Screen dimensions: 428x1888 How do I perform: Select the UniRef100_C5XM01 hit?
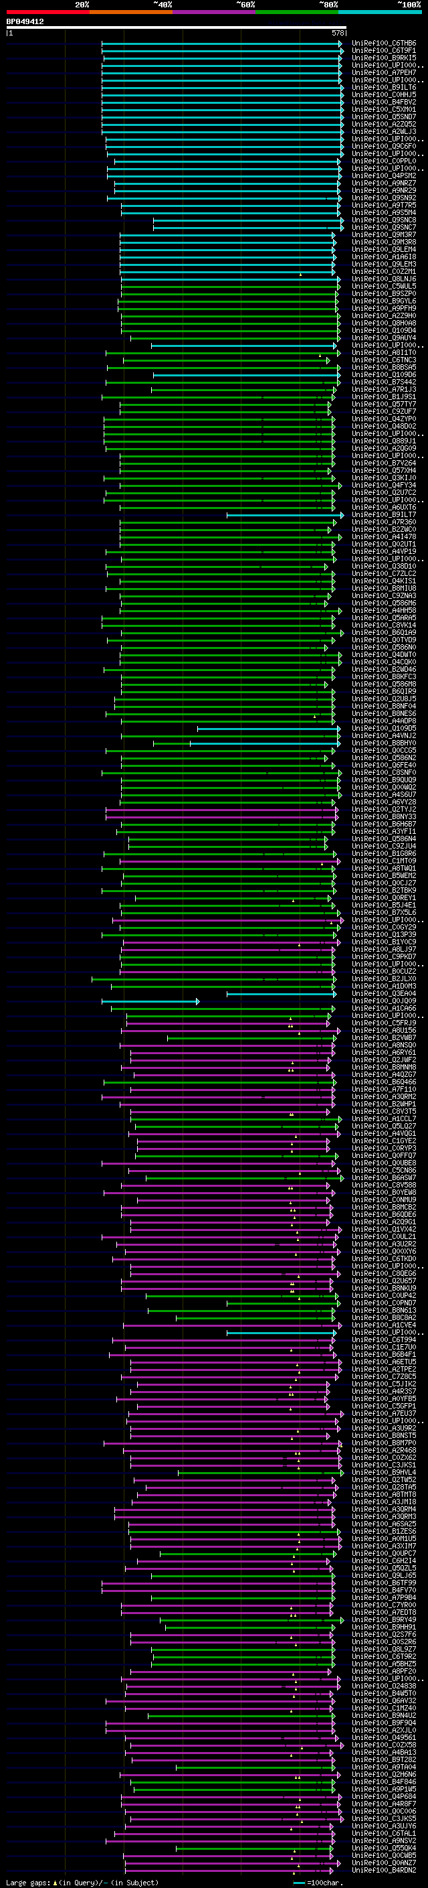coord(384,109)
